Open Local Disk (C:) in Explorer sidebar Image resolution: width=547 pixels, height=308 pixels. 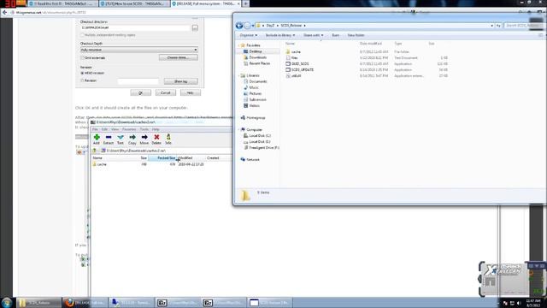(x=257, y=135)
